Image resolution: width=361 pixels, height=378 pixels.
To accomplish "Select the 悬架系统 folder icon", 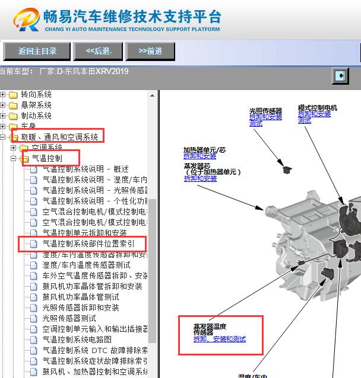I will (x=13, y=105).
